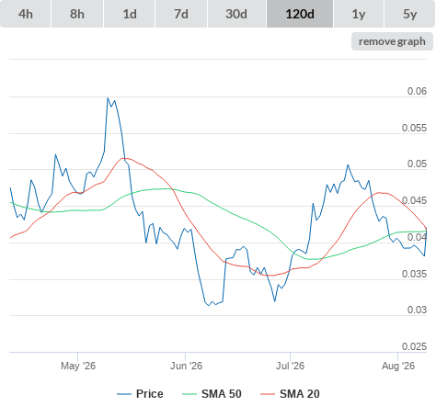The height and width of the screenshot is (418, 436).
Task: Click the green SMA 50 legend marker
Action: click(189, 394)
